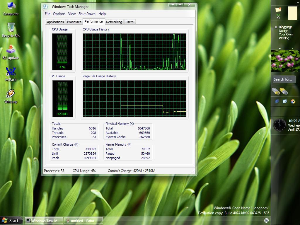Viewport: 300px width, 225px height.
Task: Select the Performance tab
Action: pos(93,21)
